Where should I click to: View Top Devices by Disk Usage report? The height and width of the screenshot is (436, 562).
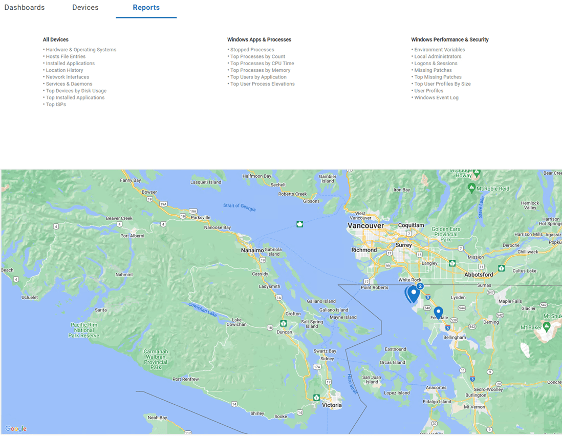point(76,91)
